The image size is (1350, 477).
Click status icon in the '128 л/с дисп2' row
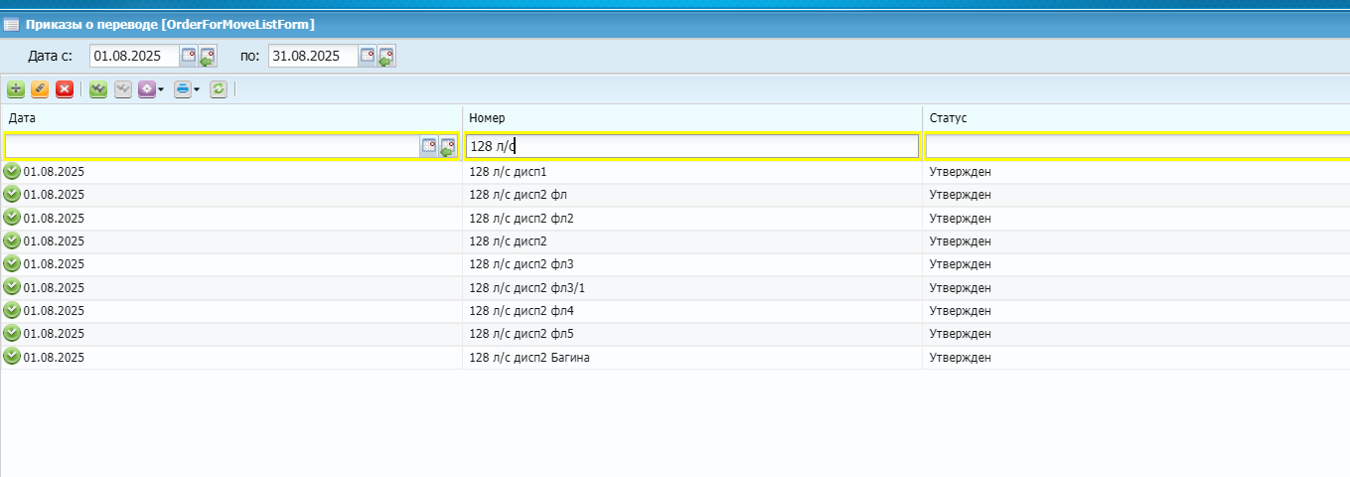coord(12,239)
